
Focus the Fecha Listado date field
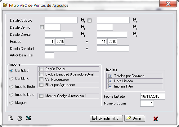coord(153,96)
